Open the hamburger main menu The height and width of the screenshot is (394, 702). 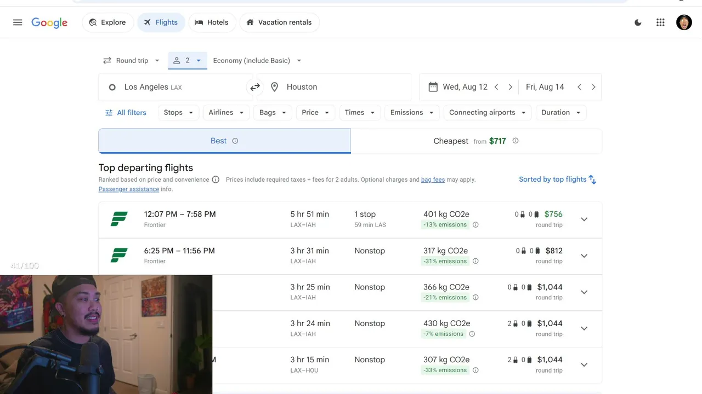point(18,22)
